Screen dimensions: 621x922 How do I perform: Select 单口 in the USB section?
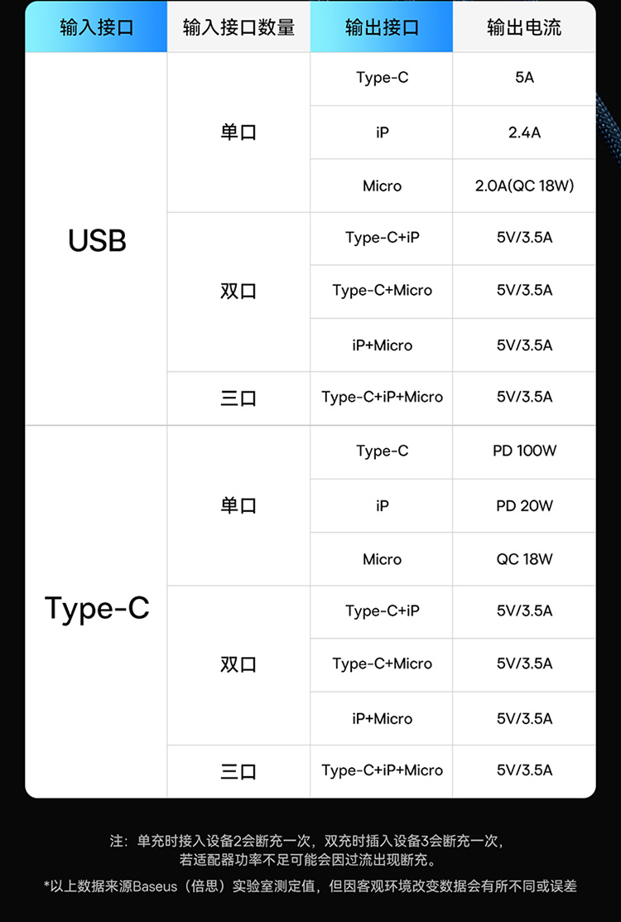tap(238, 133)
